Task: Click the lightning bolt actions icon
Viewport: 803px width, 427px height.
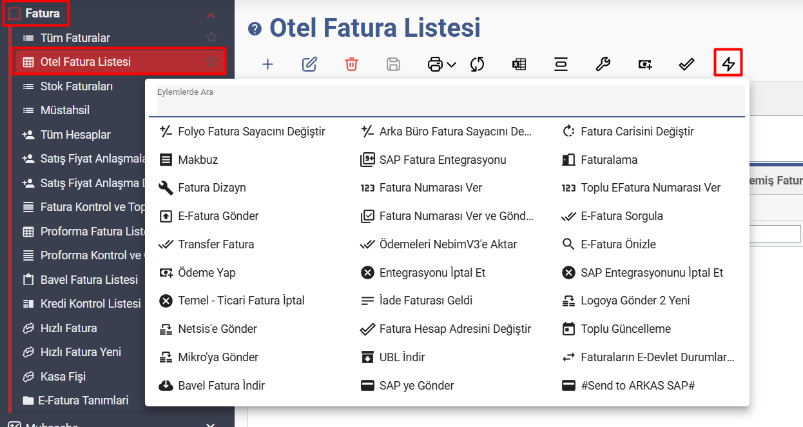Action: pos(728,64)
